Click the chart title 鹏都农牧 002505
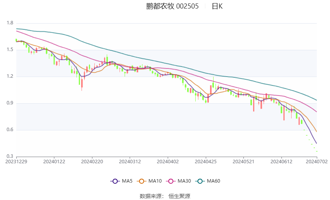Image resolution: width=330 pixels, height=200 pixels. [x=172, y=6]
